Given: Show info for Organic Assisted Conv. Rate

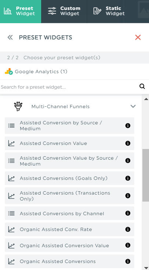Looking at the screenshot, I should [x=128, y=230].
